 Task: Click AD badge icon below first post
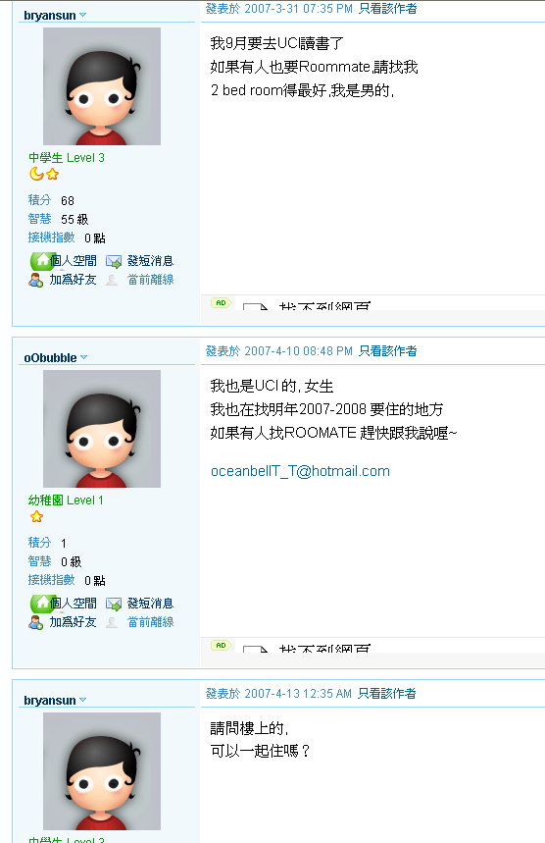[x=221, y=302]
